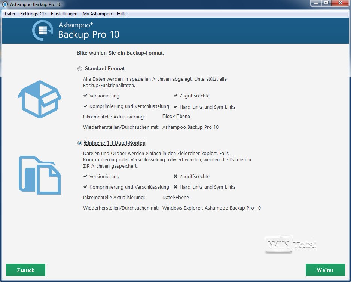This screenshot has width=351, height=282.
Task: Minimize the Ashampoo Backup Pro window
Action: pos(316,3)
